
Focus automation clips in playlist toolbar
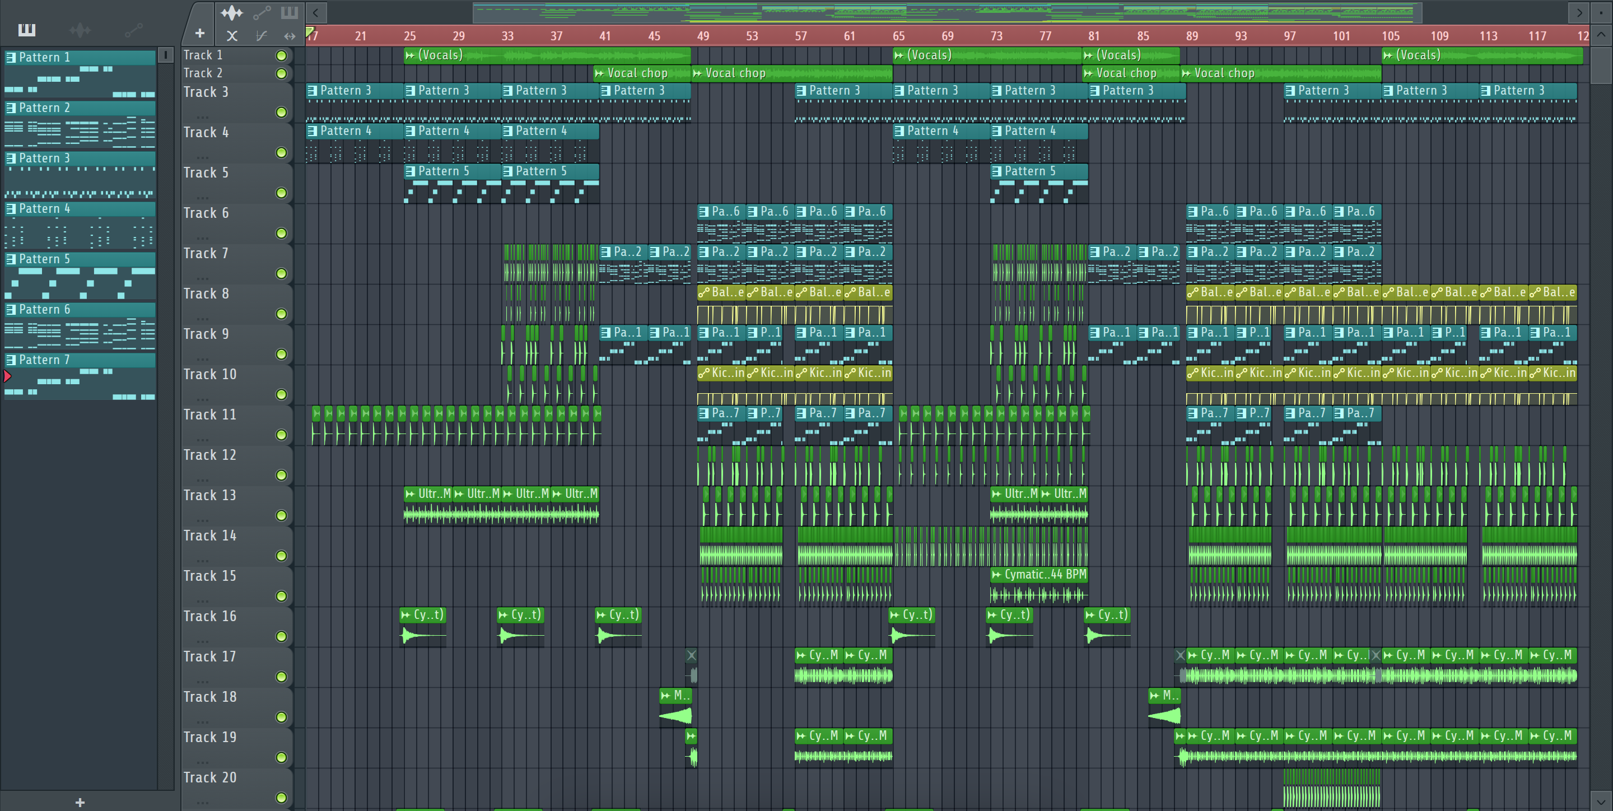pos(262,12)
